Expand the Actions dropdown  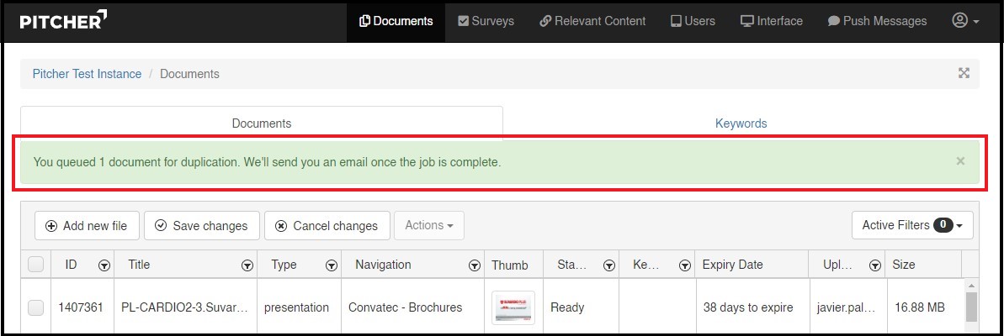(428, 225)
